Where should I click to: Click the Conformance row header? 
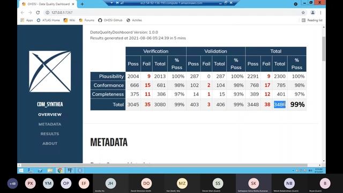click(x=108, y=85)
